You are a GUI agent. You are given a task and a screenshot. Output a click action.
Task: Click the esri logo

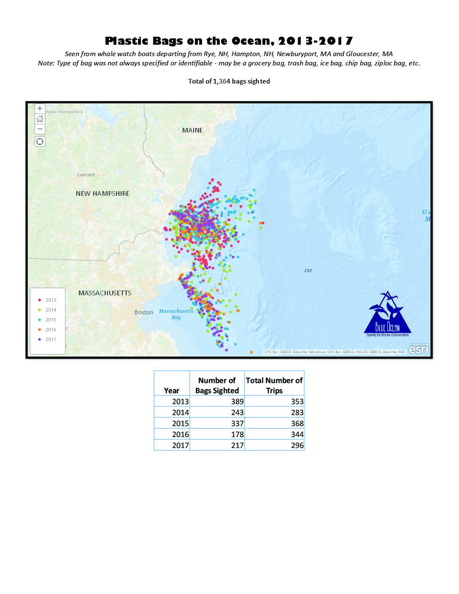tap(418, 349)
